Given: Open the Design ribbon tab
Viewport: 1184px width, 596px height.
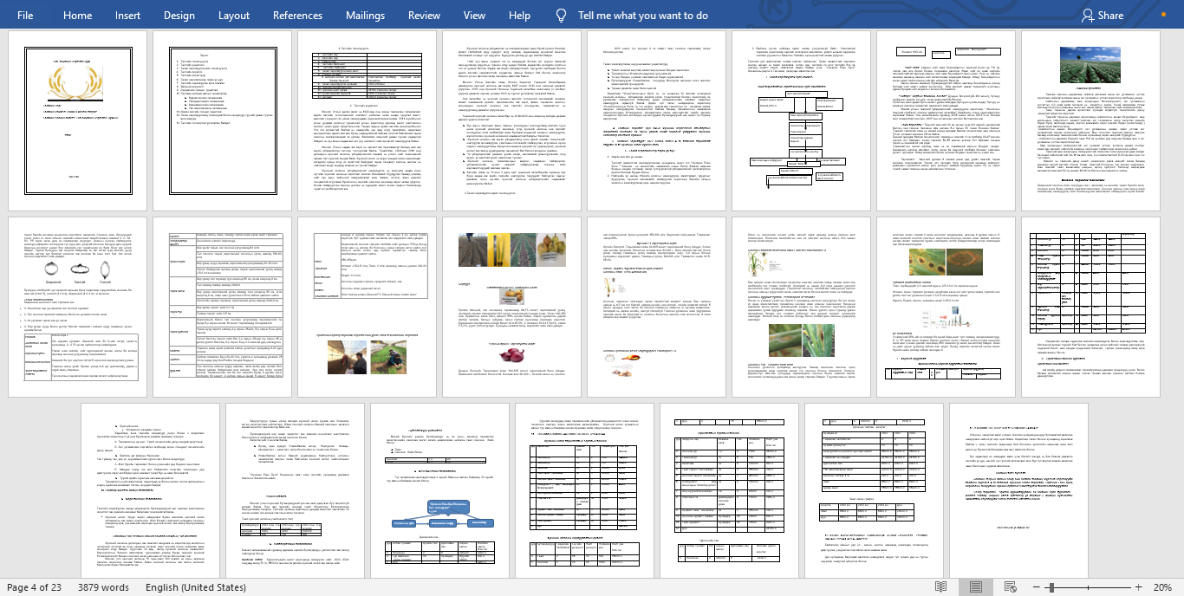Looking at the screenshot, I should click(179, 16).
